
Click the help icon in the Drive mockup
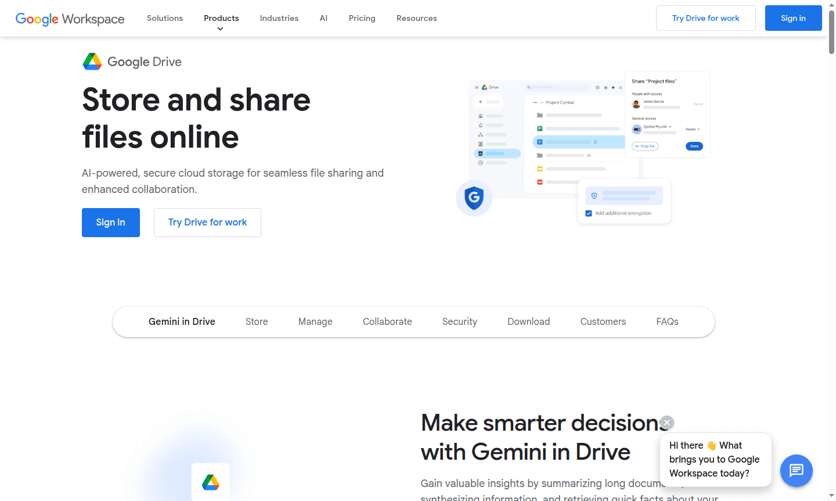(x=597, y=88)
